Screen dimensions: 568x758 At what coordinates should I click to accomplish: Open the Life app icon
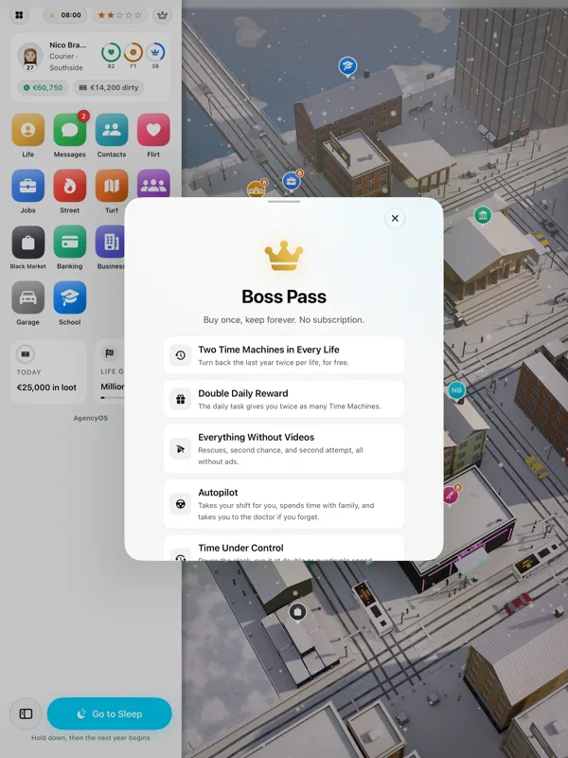28,130
